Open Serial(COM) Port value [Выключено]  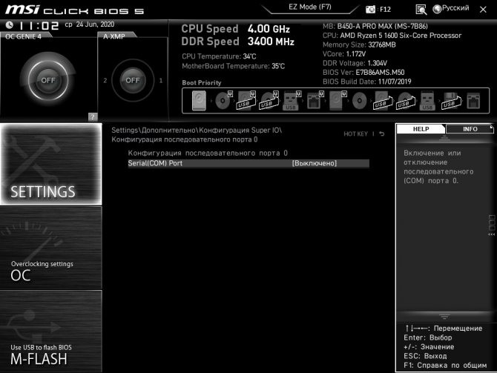pos(314,163)
